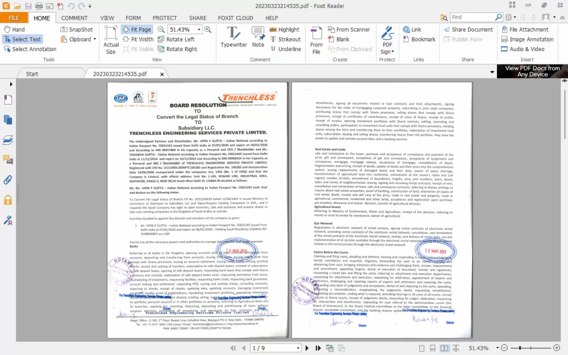The image size is (568, 355).
Task: Rotate the page right
Action: [177, 49]
